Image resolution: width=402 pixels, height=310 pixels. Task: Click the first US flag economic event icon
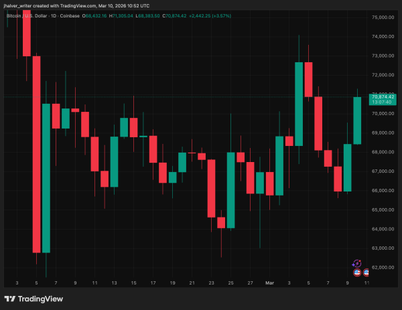point(357,273)
